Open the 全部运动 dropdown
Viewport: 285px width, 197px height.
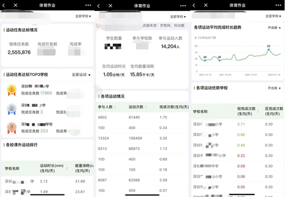[81, 75]
